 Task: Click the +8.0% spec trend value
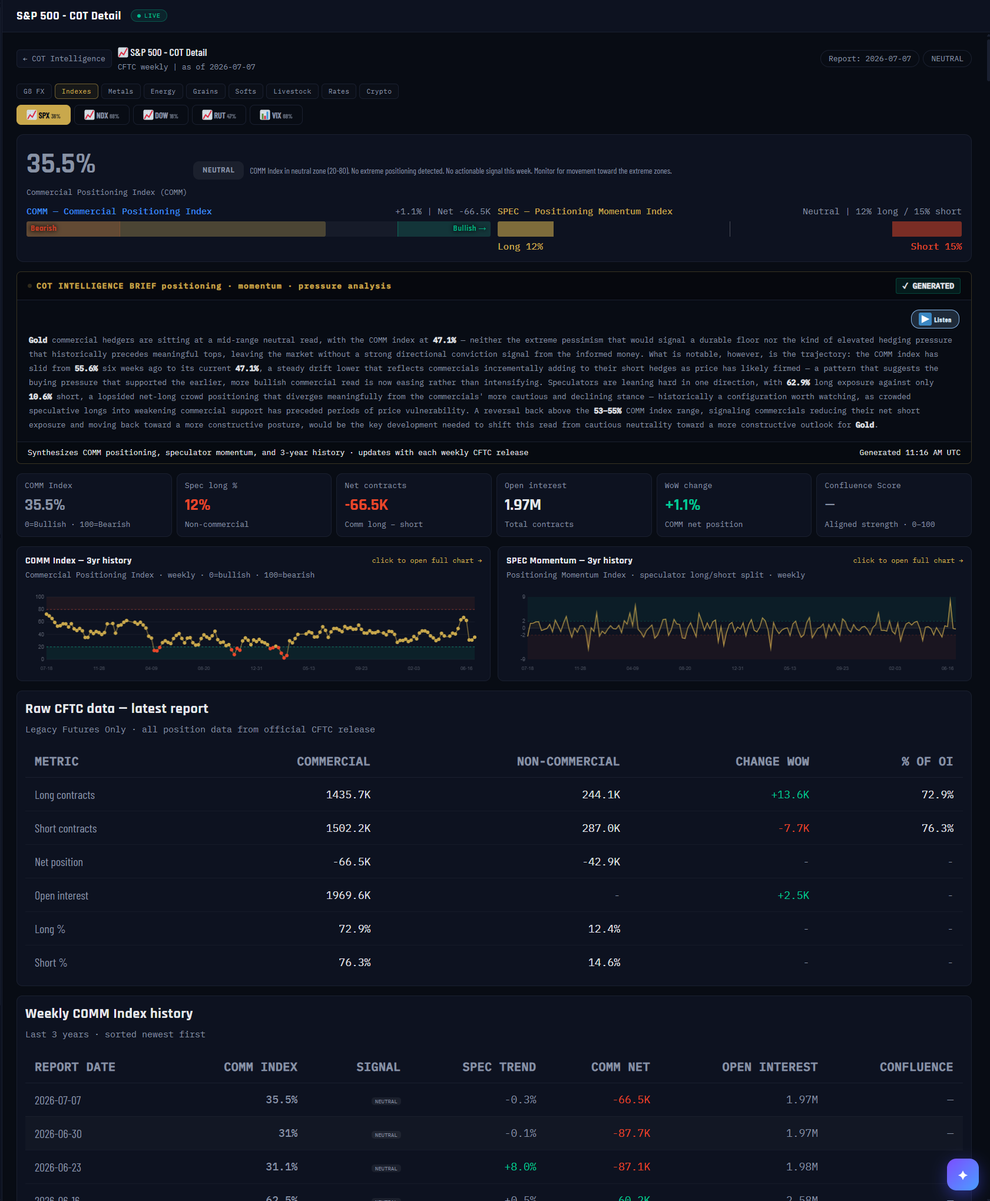click(521, 1167)
